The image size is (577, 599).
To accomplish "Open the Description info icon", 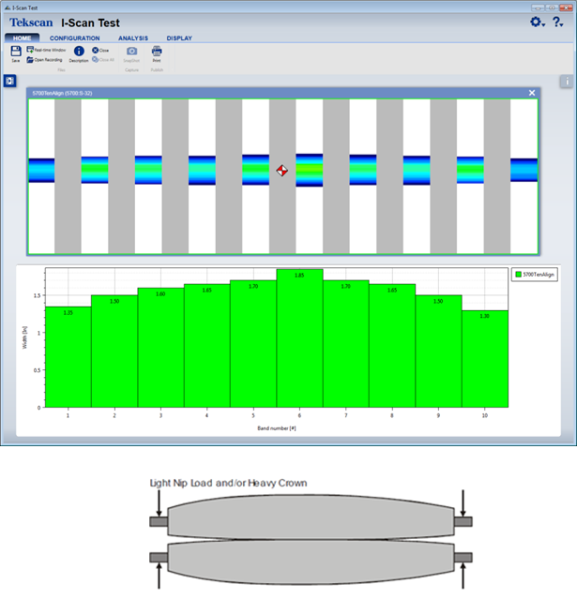I will 79,52.
